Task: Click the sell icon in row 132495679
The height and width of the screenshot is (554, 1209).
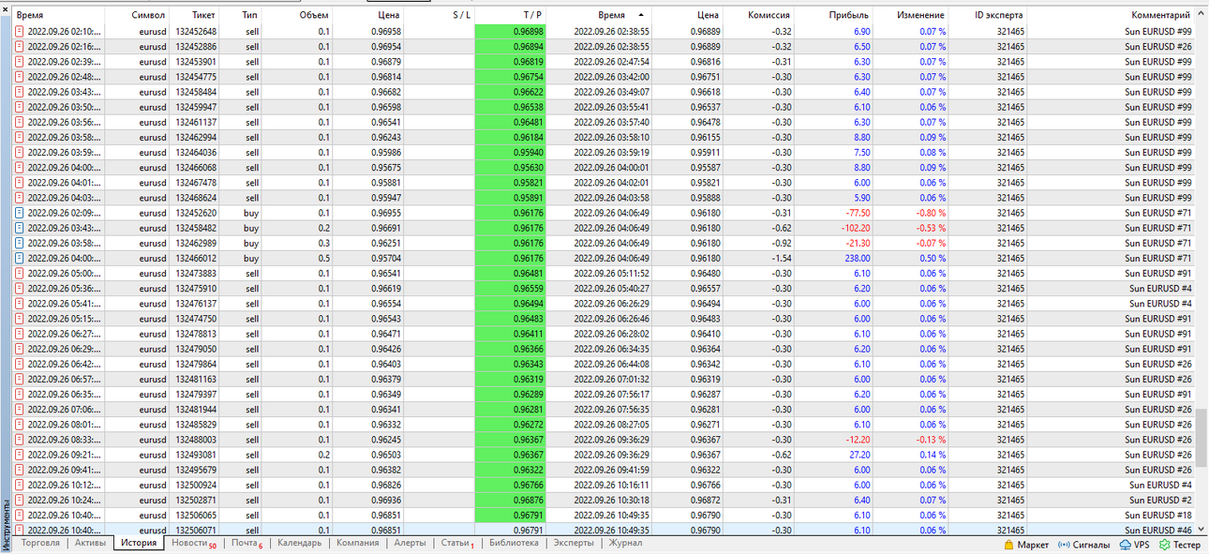Action: (x=20, y=470)
